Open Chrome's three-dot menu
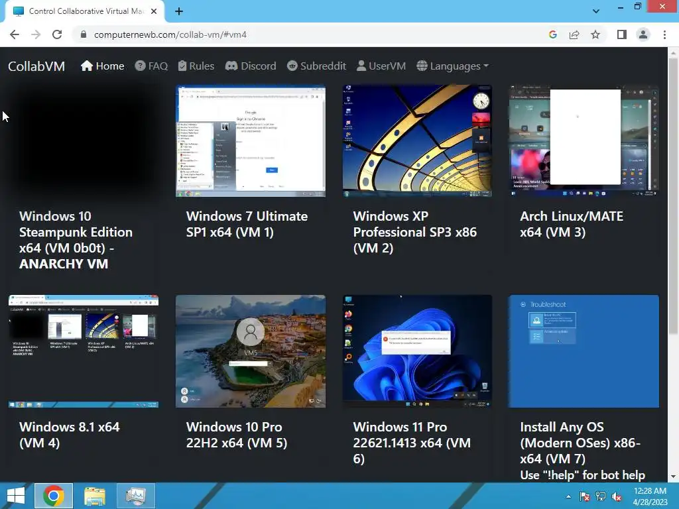Screen dimensions: 679x509 coord(664,34)
